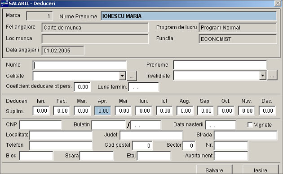Click the Marca field showing 1
Viewport: 283px width, 174px height.
[40, 16]
